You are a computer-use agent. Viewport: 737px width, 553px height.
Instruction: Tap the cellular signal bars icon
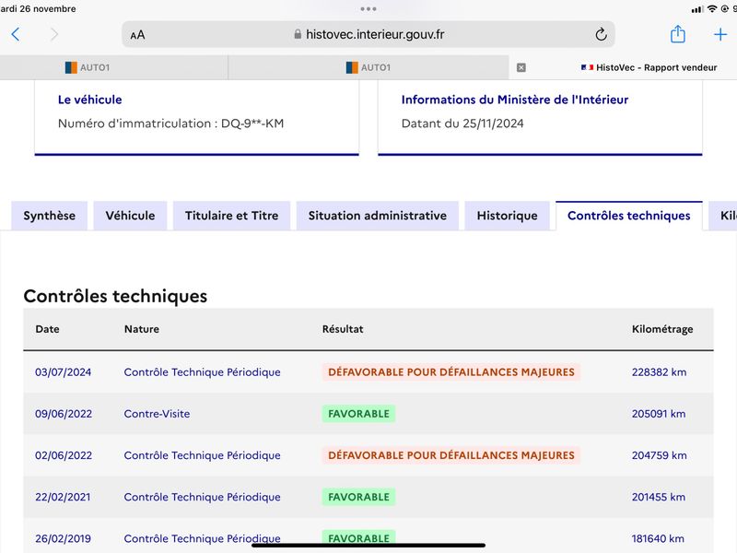[697, 9]
